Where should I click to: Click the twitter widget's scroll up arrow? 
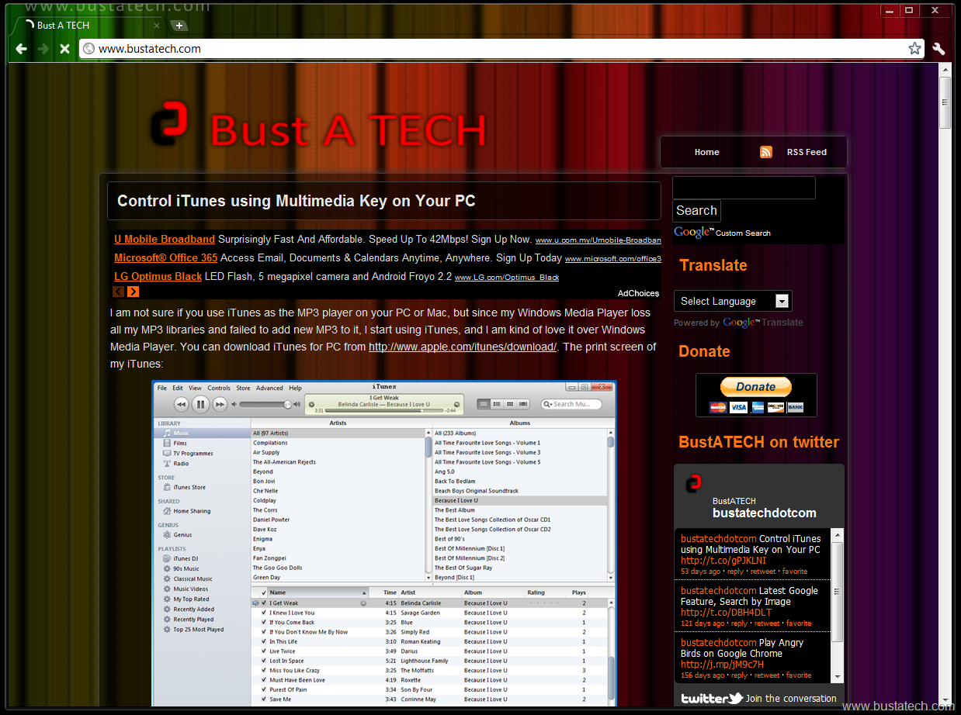click(x=838, y=535)
